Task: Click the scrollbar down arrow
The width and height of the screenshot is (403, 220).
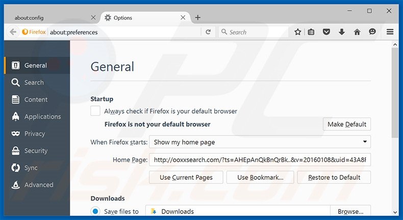Action: [x=395, y=212]
